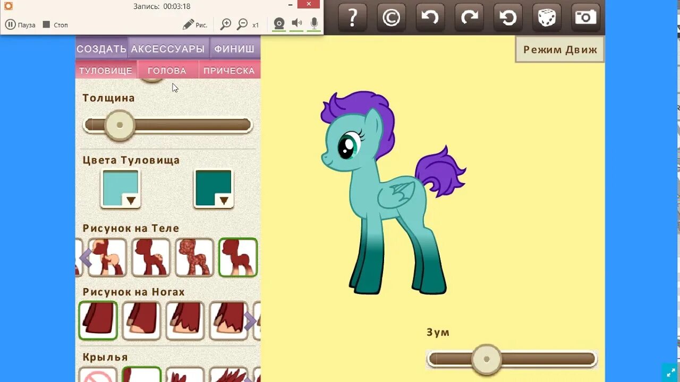Select the spotted textured body pattern
The image size is (680, 382).
tap(194, 257)
